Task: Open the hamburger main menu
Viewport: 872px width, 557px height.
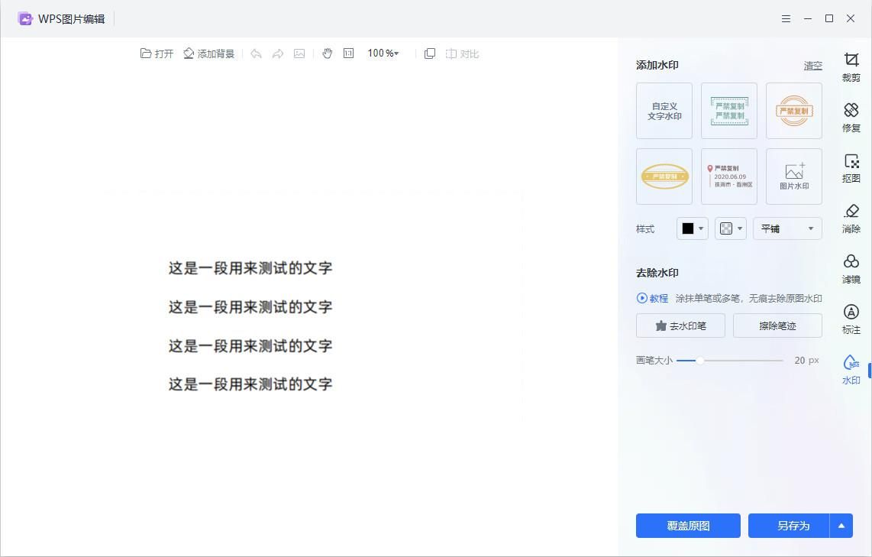Action: coord(786,18)
